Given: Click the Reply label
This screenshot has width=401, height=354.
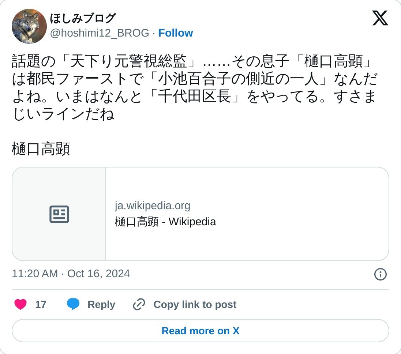Looking at the screenshot, I should [101, 304].
